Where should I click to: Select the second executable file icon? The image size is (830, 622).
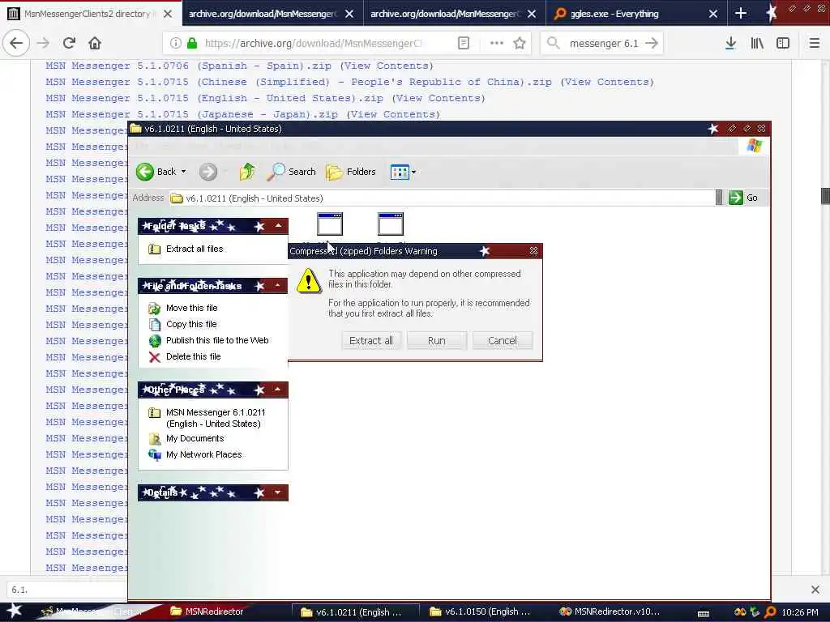click(391, 224)
